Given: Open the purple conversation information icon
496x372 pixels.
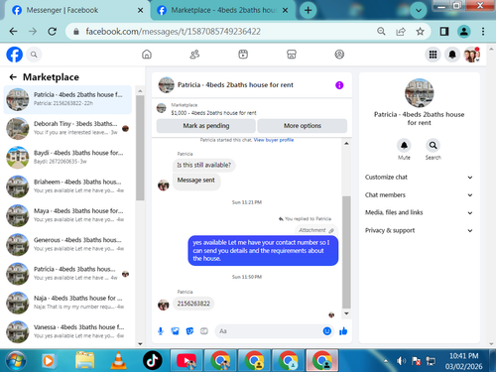Looking at the screenshot, I should [x=339, y=85].
